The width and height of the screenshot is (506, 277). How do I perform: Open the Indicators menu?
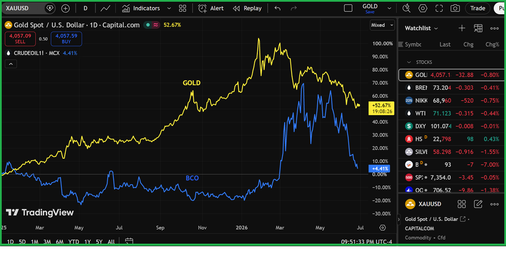click(x=141, y=9)
